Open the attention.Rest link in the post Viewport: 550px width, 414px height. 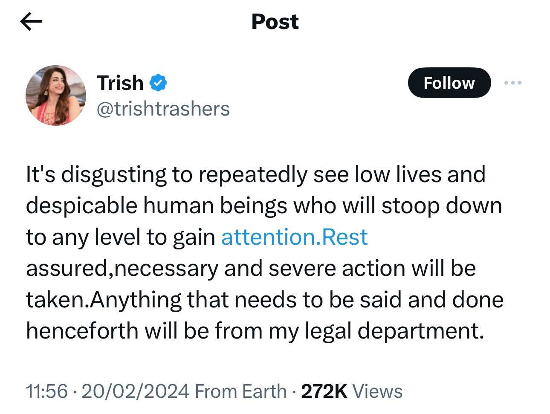294,237
